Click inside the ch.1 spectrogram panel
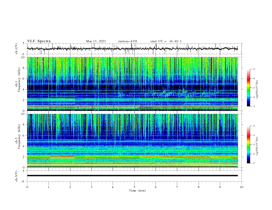The width and height of the screenshot is (272, 210). click(x=132, y=84)
